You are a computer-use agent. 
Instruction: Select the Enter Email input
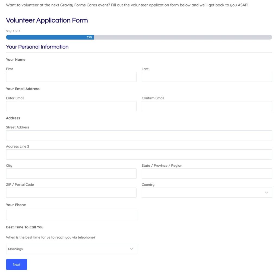point(71,106)
